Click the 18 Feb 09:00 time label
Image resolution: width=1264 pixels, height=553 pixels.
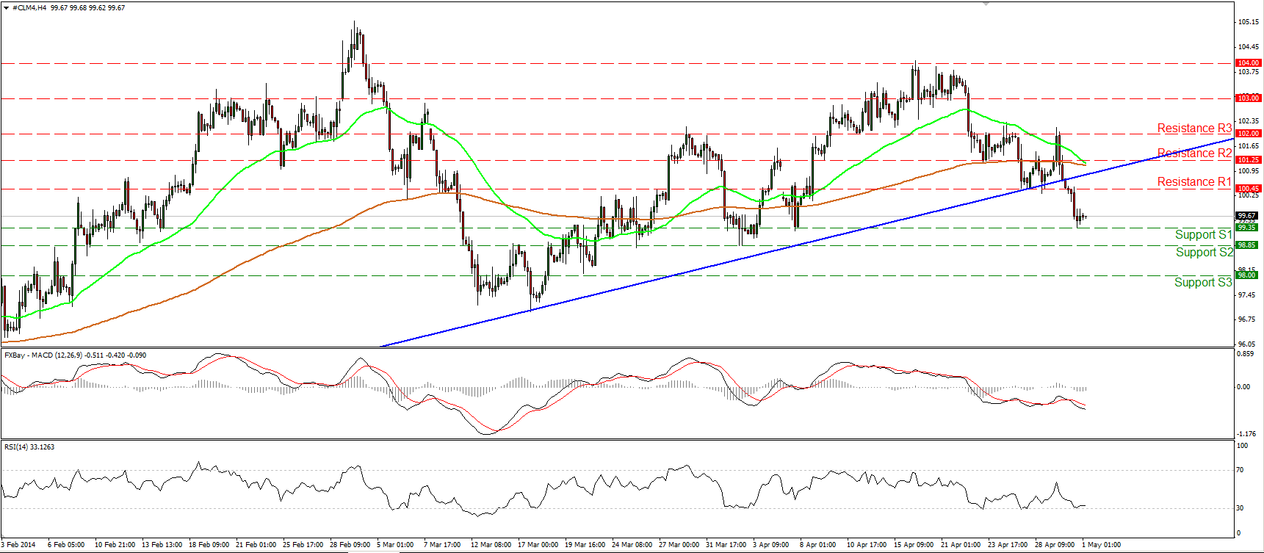209,545
